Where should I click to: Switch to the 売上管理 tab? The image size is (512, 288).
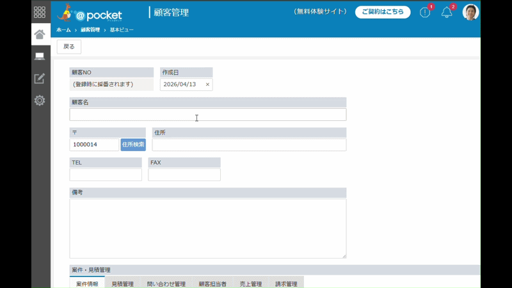(x=251, y=283)
